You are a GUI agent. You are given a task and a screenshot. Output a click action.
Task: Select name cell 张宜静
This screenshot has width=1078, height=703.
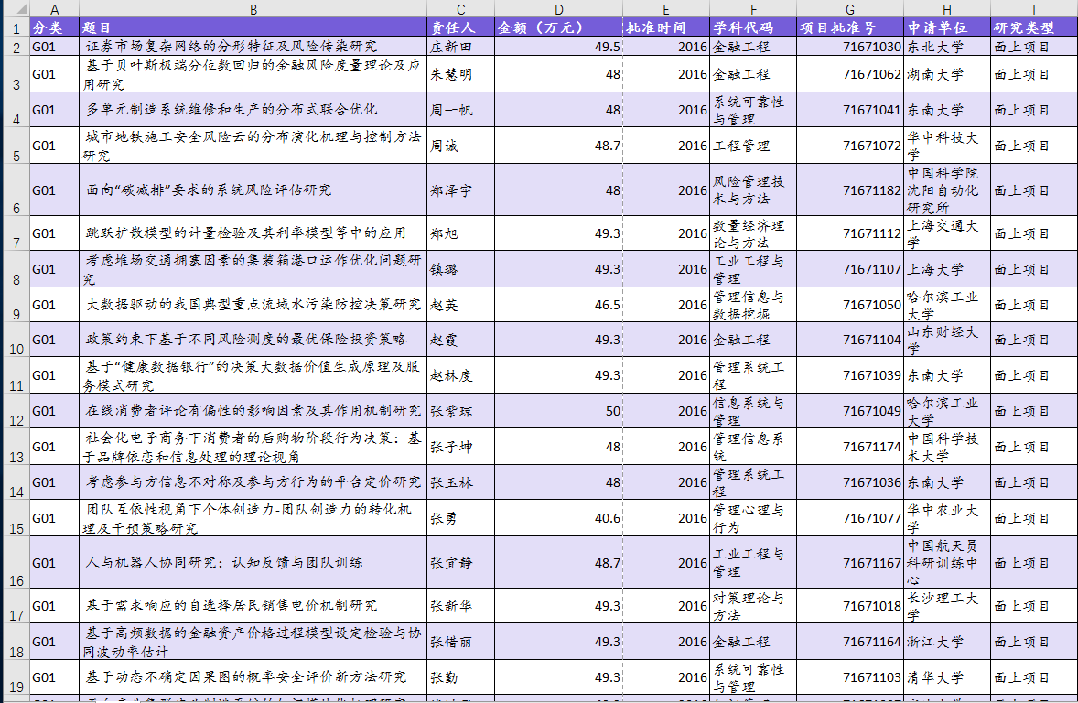coord(460,563)
